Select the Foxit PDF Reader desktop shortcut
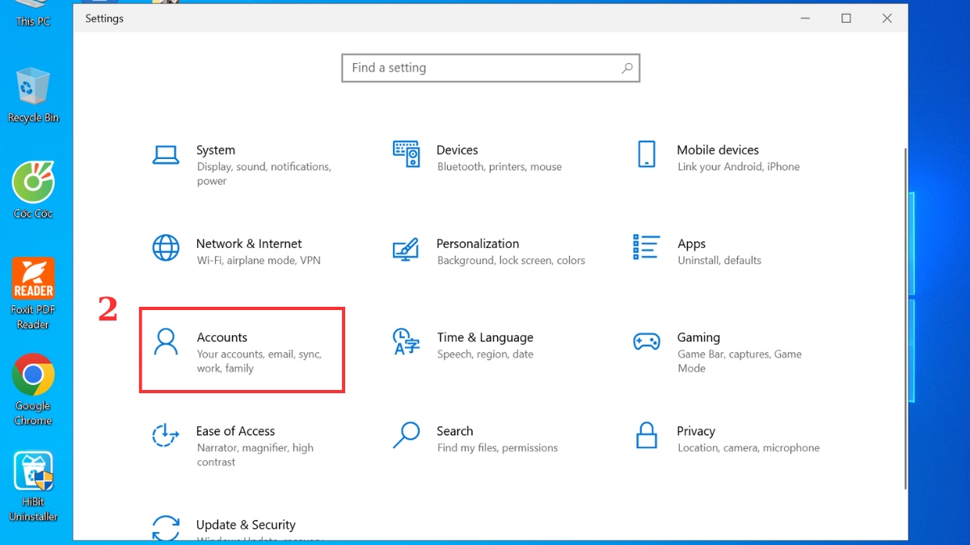 click(x=33, y=279)
